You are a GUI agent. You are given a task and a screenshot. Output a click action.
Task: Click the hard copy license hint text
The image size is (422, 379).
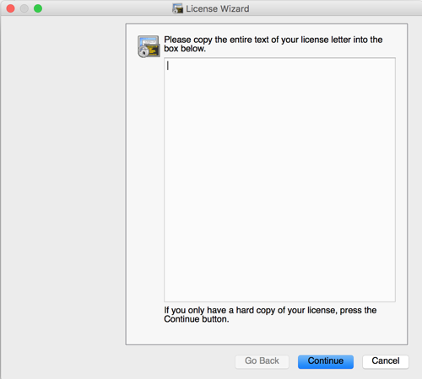click(x=270, y=315)
